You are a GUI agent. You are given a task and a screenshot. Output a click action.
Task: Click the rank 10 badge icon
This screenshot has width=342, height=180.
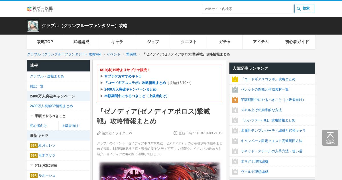tap(235, 172)
